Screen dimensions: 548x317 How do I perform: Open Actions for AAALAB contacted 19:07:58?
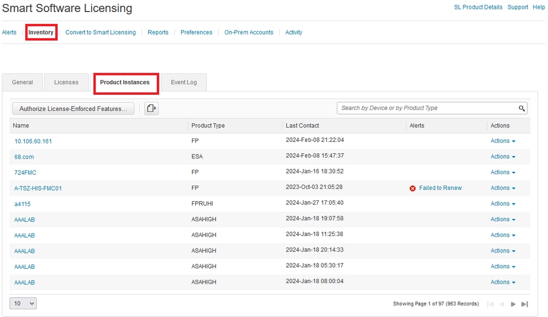click(x=503, y=220)
